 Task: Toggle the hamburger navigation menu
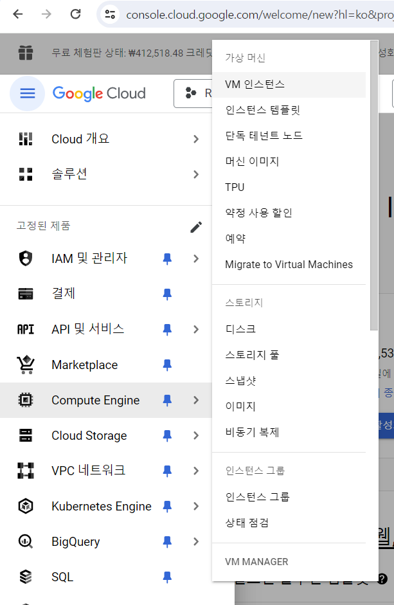pos(28,93)
